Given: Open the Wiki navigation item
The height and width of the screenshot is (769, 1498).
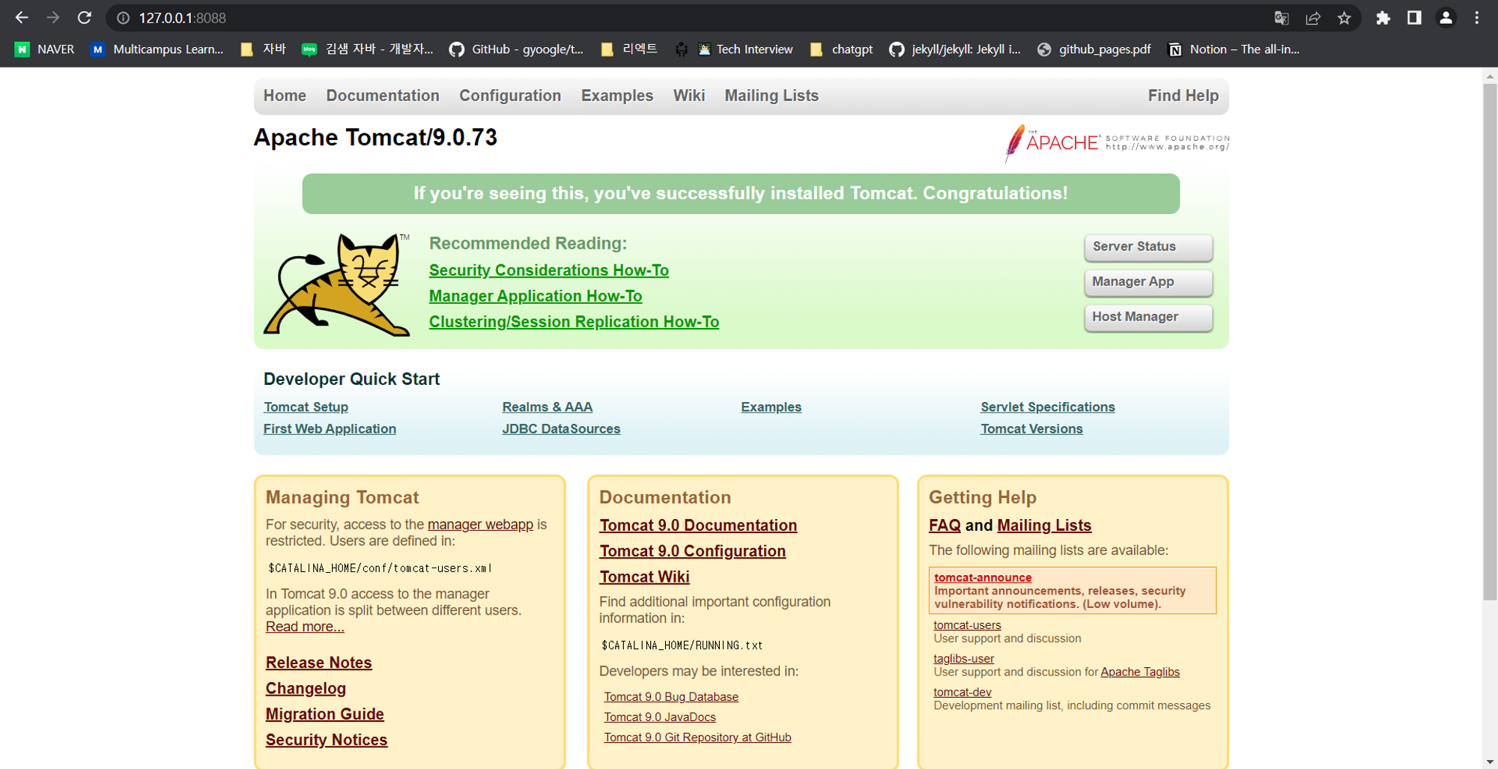Looking at the screenshot, I should [689, 96].
